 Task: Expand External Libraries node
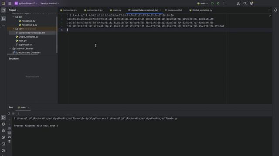[x=10, y=49]
